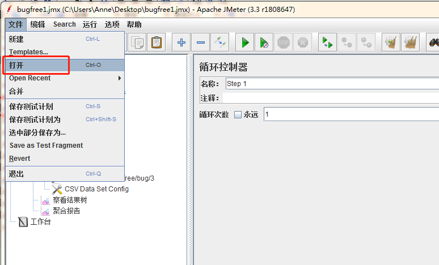Select 察看结果树 tree node

(x=70, y=200)
